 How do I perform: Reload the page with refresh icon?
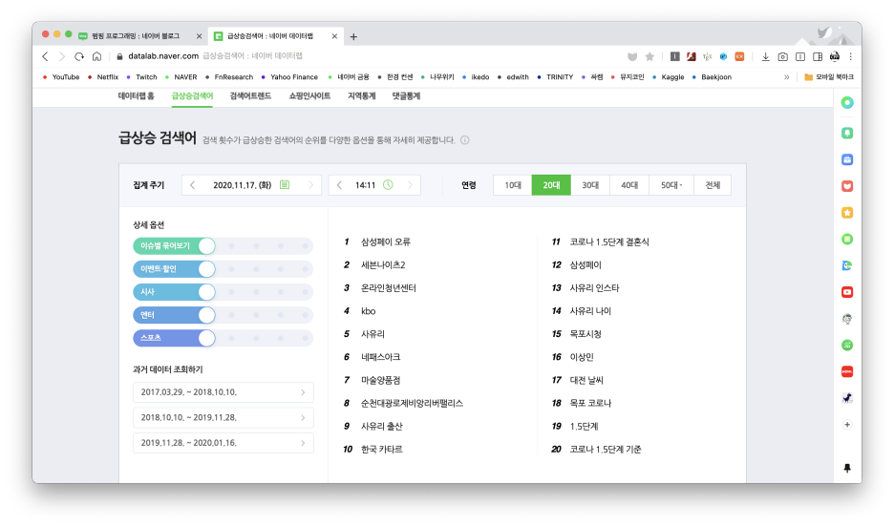(79, 56)
